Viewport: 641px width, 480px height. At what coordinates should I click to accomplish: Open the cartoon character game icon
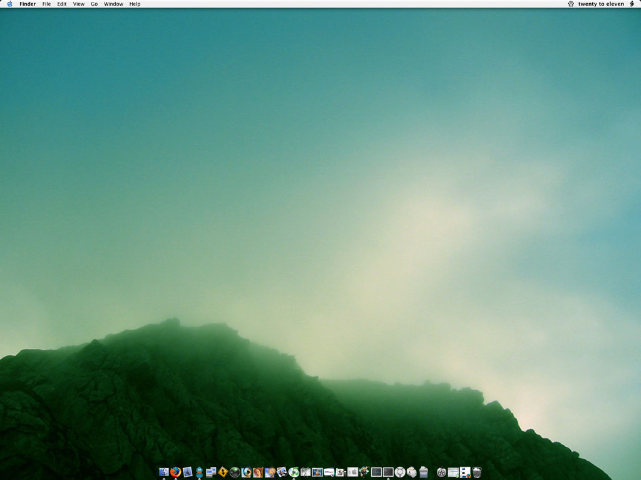(364, 472)
